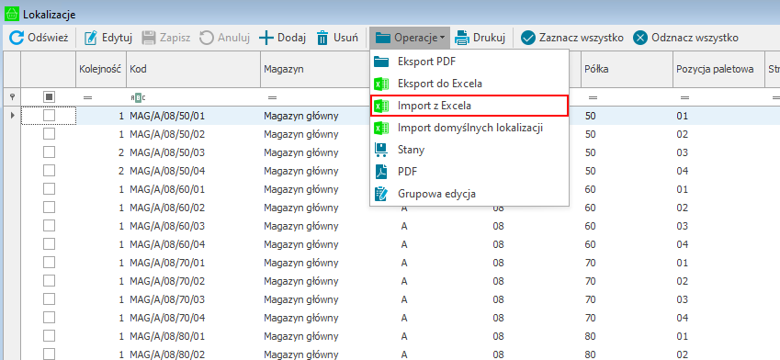Viewport: 780px width, 360px height.
Task: Click the PDF document icon in menu
Action: click(381, 172)
